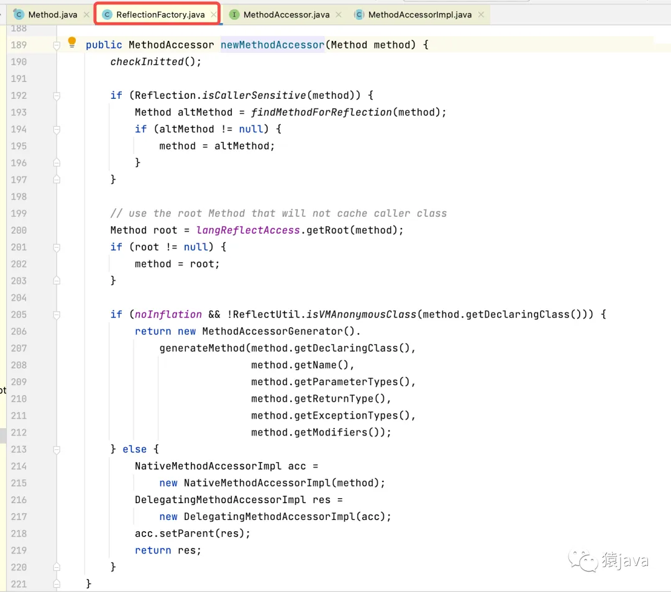Click line number 189 in the gutter

click(x=19, y=45)
